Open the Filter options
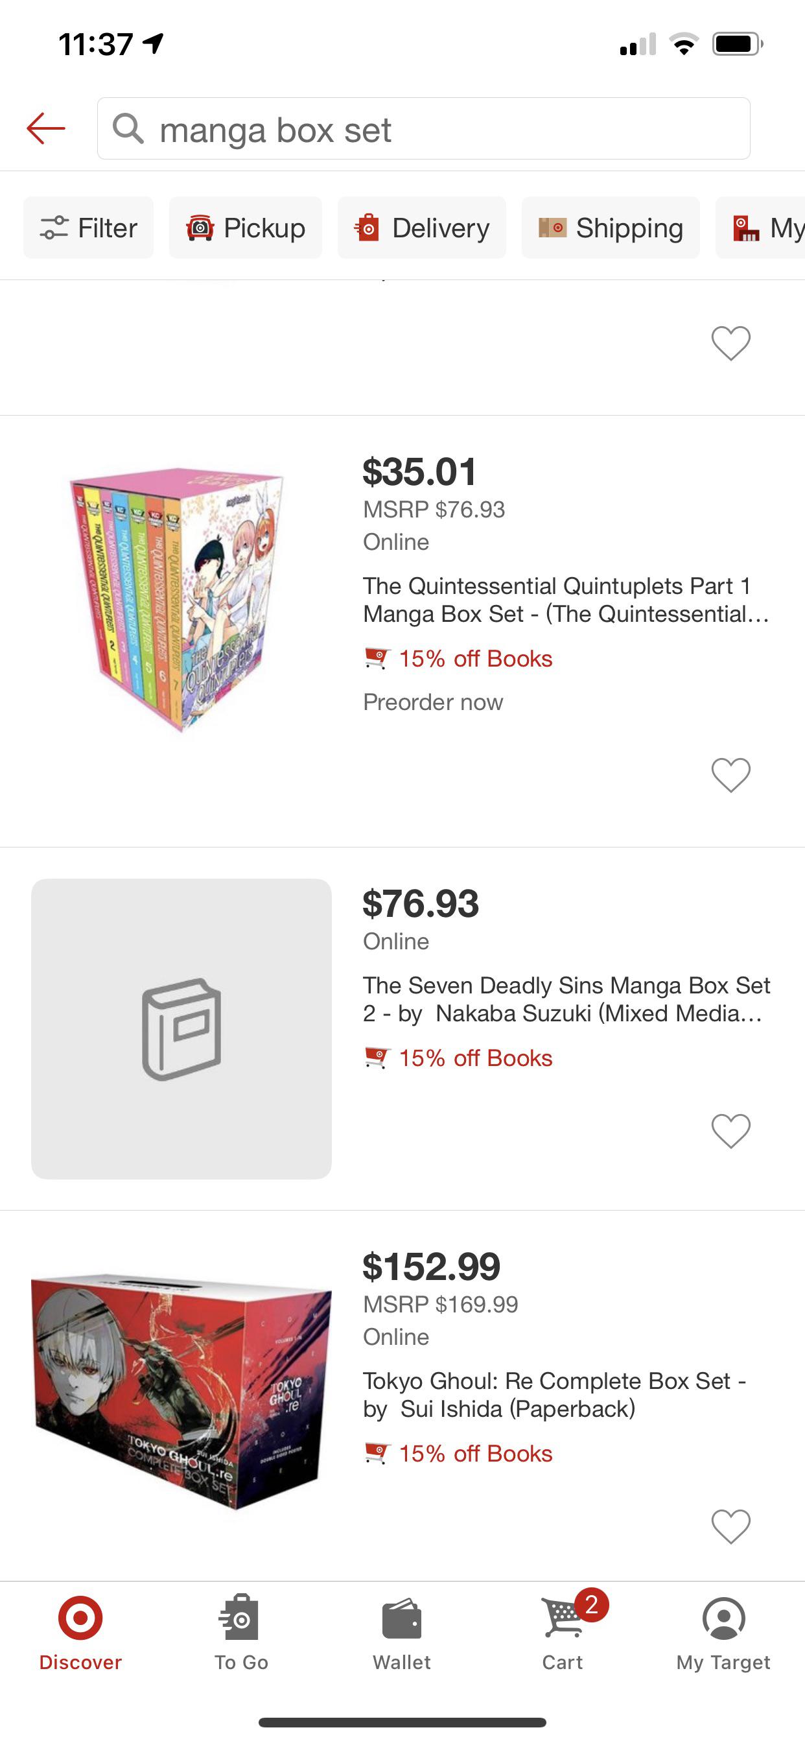This screenshot has width=805, height=1743. click(x=88, y=228)
